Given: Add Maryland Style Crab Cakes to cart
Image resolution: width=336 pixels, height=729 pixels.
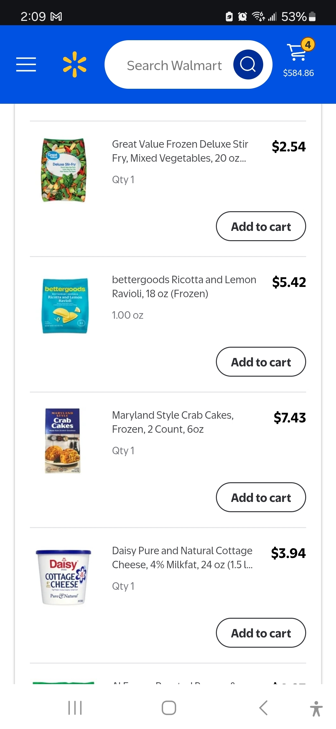Looking at the screenshot, I should [x=261, y=498].
